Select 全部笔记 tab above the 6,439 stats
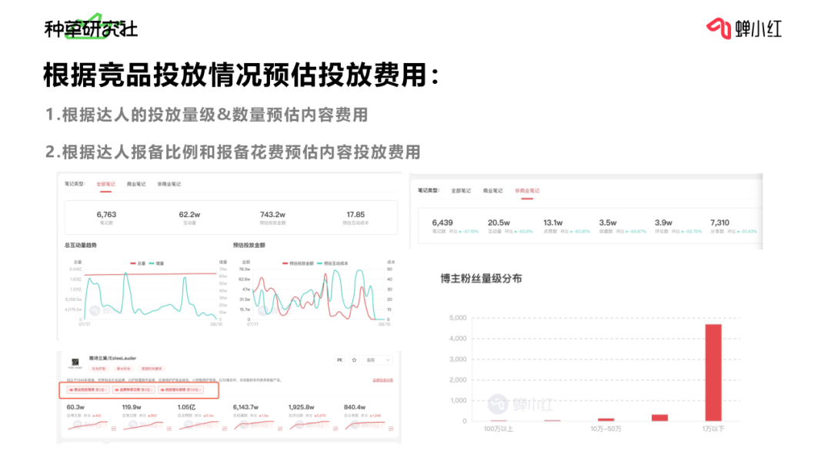This screenshot has height=468, width=831. point(461,191)
